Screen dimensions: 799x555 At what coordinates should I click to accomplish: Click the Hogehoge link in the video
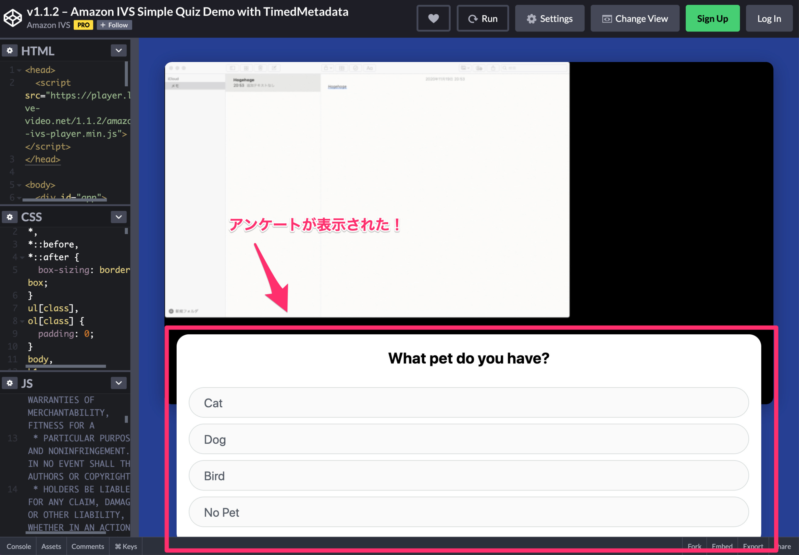pyautogui.click(x=337, y=87)
